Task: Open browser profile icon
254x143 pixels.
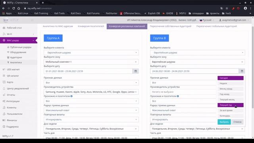Action: 245,8
